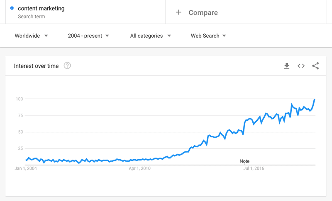Click the Apr 1, 2010 axis label

coord(140,168)
